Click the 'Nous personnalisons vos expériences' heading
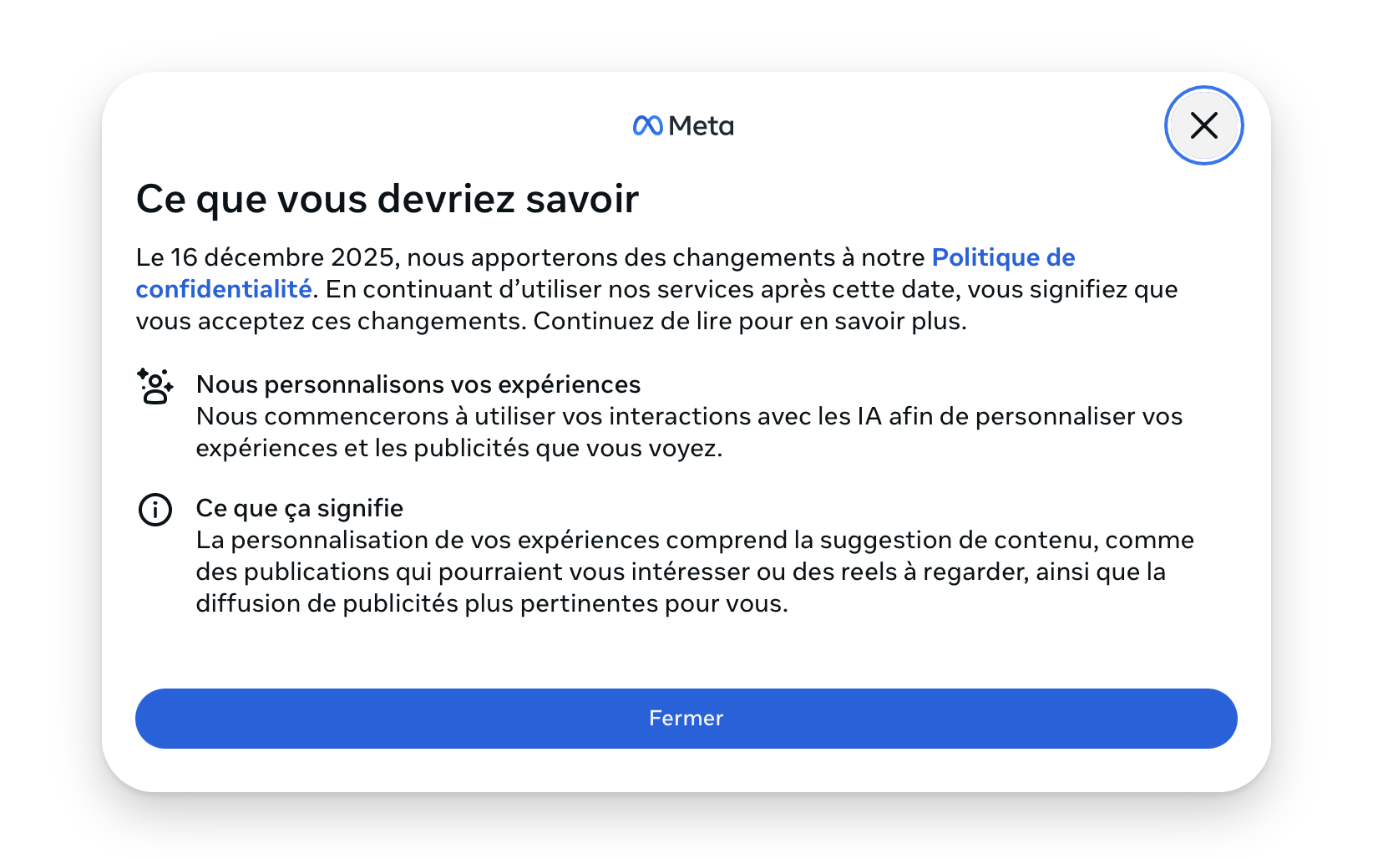 [418, 384]
